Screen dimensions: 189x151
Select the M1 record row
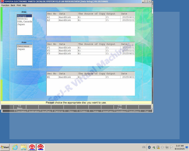click(91, 77)
